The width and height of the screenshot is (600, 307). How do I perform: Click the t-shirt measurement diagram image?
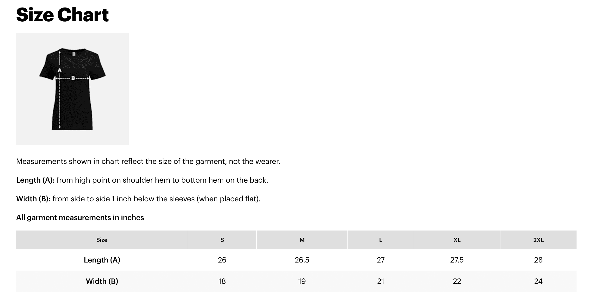coord(72,89)
